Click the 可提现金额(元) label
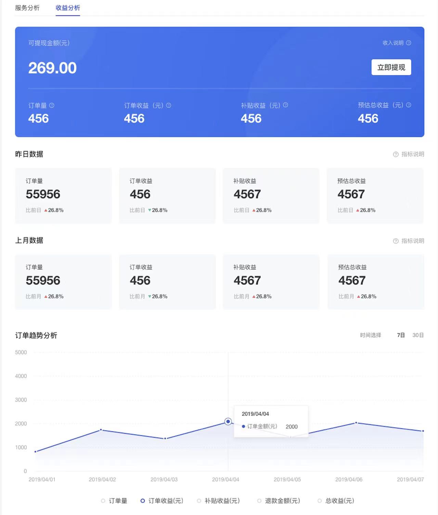The height and width of the screenshot is (515, 438). click(49, 43)
